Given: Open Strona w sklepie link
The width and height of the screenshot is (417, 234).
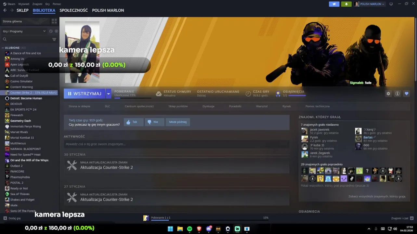Looking at the screenshot, I should (x=79, y=106).
